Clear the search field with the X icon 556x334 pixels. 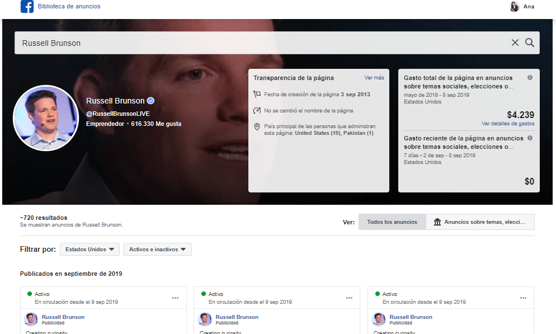(515, 43)
